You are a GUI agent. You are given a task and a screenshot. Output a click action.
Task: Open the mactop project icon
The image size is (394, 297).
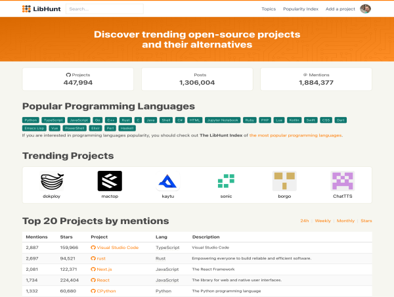[110, 181]
